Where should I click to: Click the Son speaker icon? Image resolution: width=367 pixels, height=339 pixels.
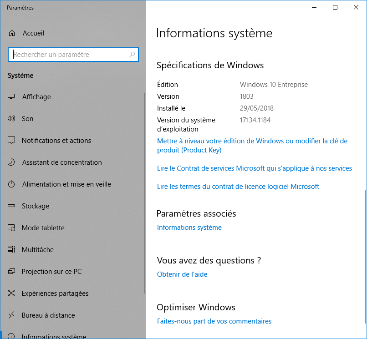(11, 118)
